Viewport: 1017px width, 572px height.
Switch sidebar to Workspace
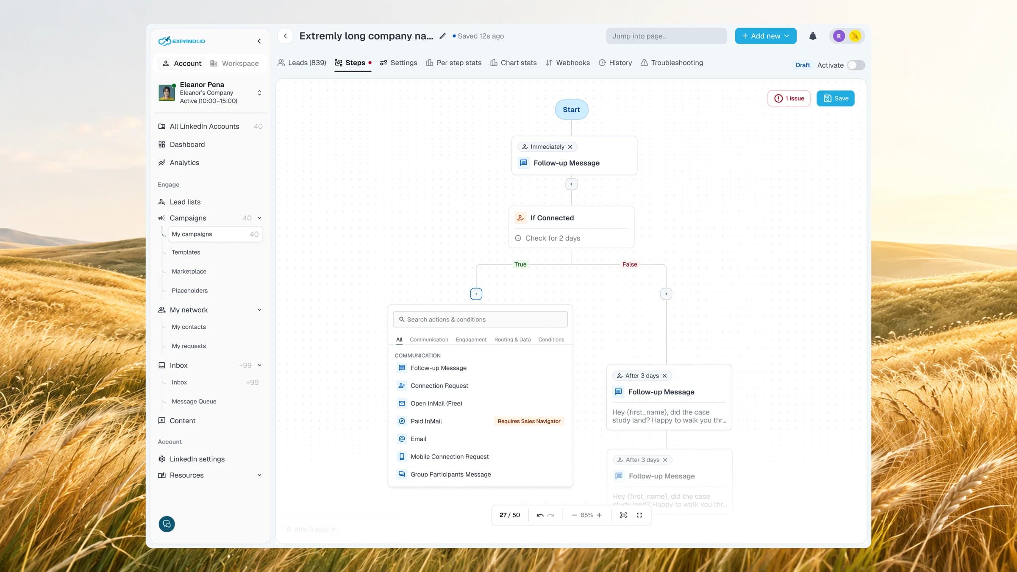click(x=234, y=64)
